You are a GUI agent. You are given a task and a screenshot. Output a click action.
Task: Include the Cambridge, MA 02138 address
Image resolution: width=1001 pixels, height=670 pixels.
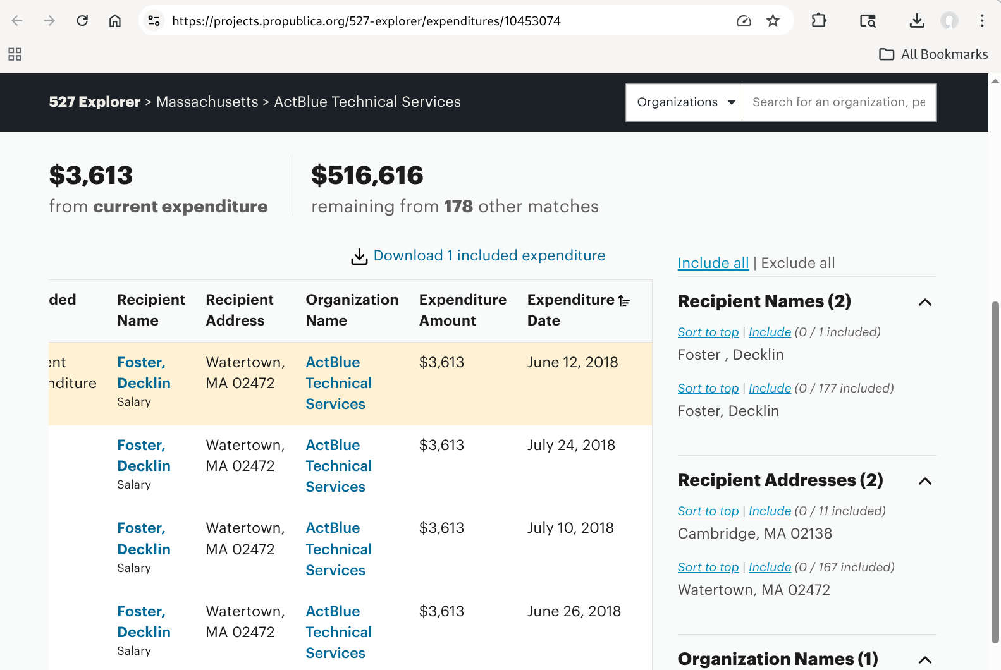pos(770,511)
